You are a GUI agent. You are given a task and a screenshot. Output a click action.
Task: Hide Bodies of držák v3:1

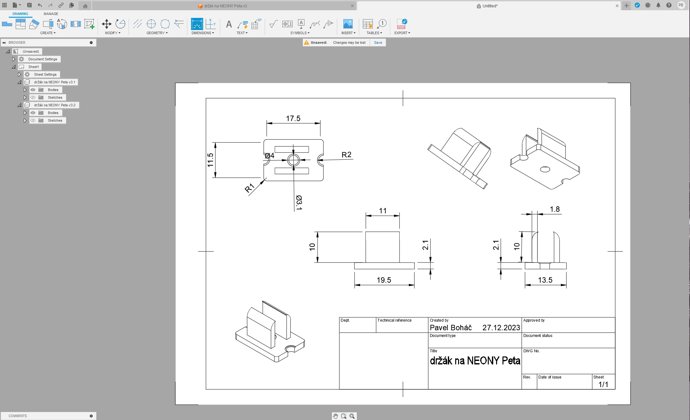point(33,90)
